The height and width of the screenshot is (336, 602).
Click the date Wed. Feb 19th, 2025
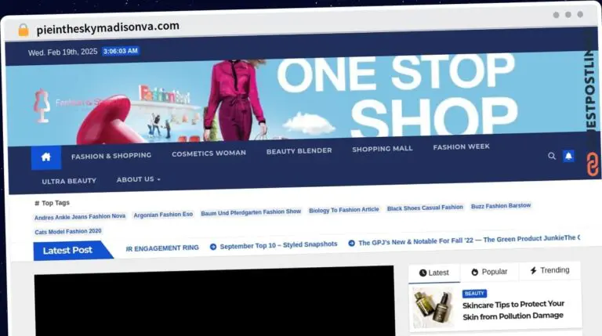pos(63,52)
